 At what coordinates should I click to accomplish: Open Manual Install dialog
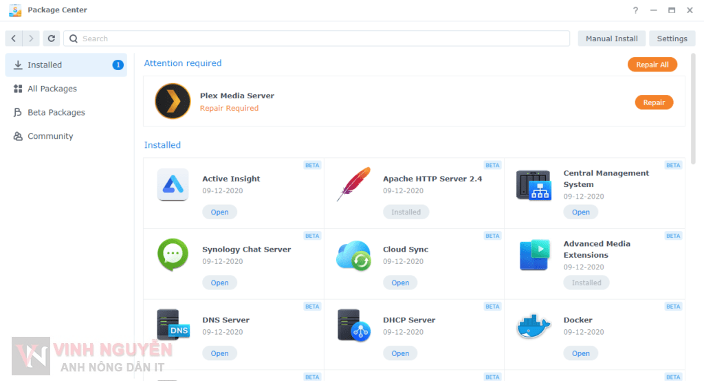[611, 38]
